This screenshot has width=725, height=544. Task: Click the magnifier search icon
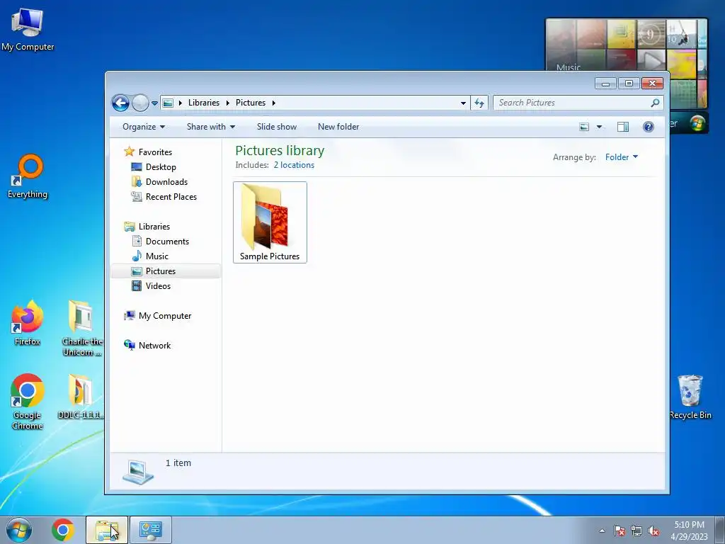(x=655, y=103)
